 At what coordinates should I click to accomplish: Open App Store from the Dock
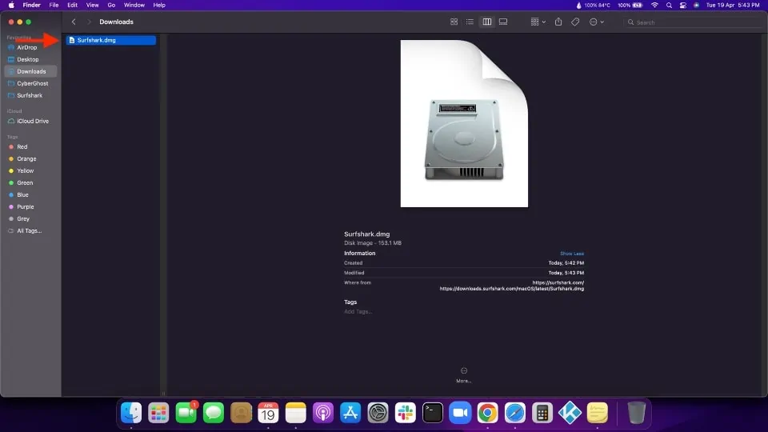click(350, 413)
